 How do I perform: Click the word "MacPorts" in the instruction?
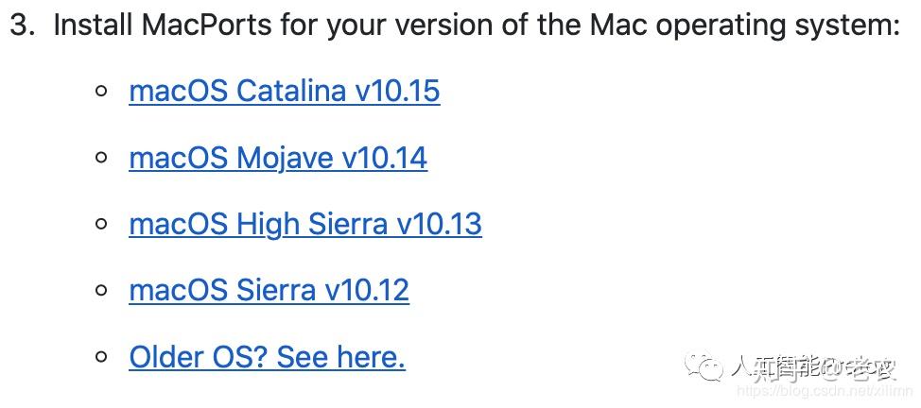point(205,25)
